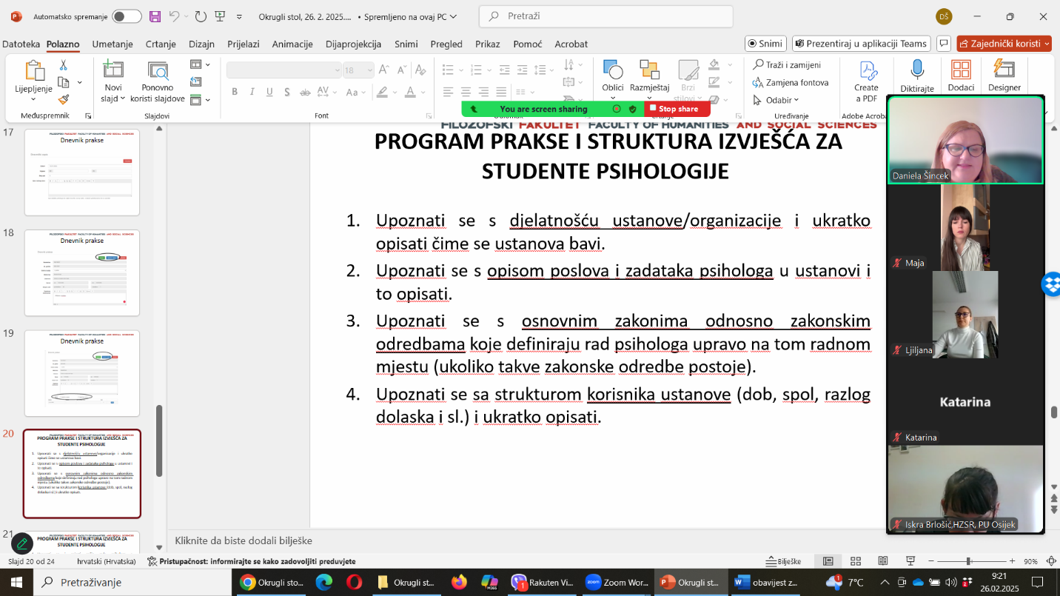Image resolution: width=1060 pixels, height=596 pixels.
Task: Switch to slide sorter view icon
Action: [x=856, y=561]
